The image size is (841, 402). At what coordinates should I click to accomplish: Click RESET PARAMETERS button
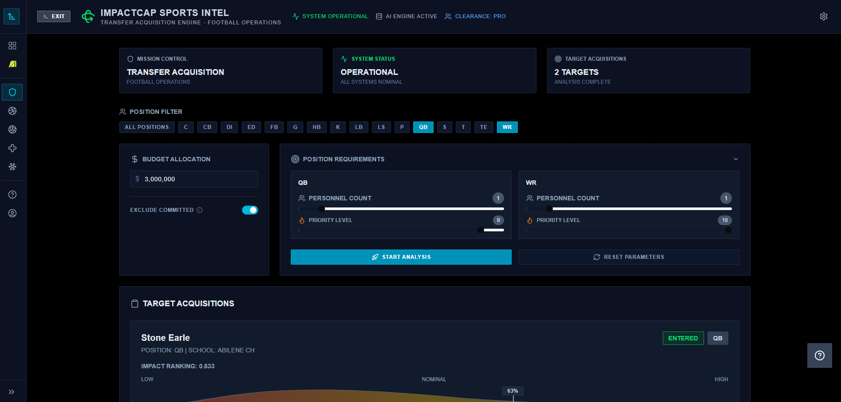(629, 257)
